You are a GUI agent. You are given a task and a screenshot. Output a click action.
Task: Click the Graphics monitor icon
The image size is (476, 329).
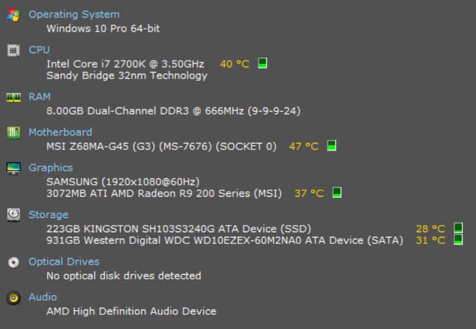pyautogui.click(x=14, y=168)
